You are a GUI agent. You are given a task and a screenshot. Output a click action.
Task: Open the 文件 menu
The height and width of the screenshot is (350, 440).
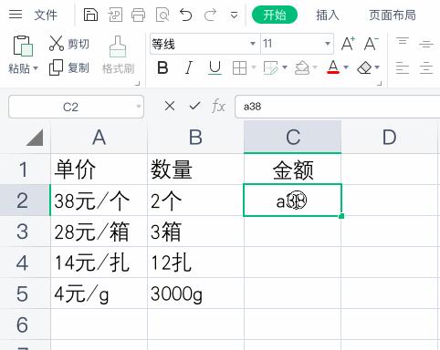tap(46, 15)
